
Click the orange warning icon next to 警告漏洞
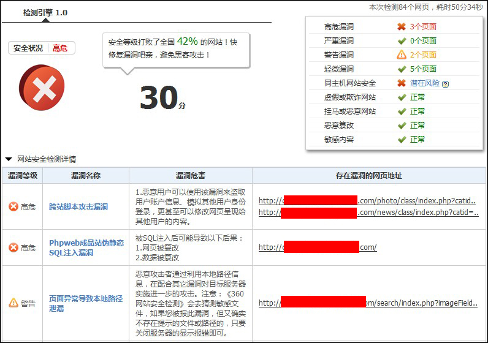401,55
